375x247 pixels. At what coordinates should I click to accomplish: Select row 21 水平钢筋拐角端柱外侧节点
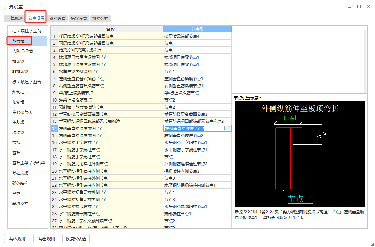point(111,178)
